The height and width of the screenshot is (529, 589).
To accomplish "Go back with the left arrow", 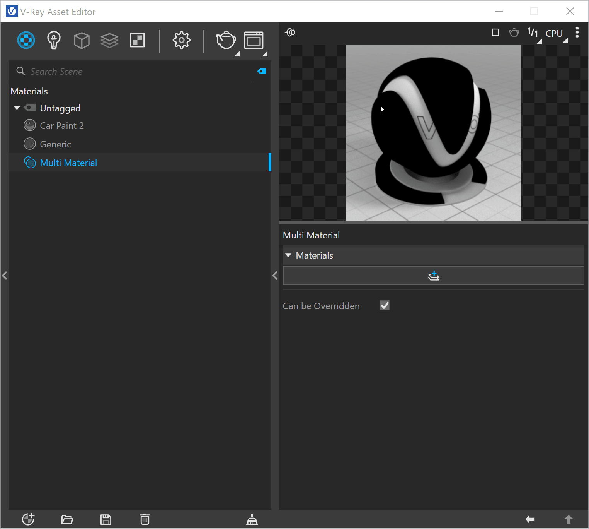I will pos(530,519).
